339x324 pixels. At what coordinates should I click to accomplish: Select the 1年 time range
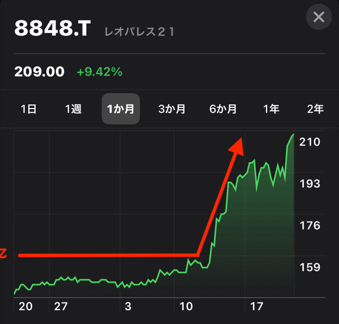click(271, 109)
